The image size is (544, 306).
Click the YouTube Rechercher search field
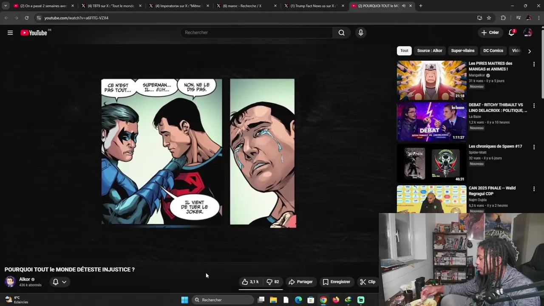[x=257, y=33]
